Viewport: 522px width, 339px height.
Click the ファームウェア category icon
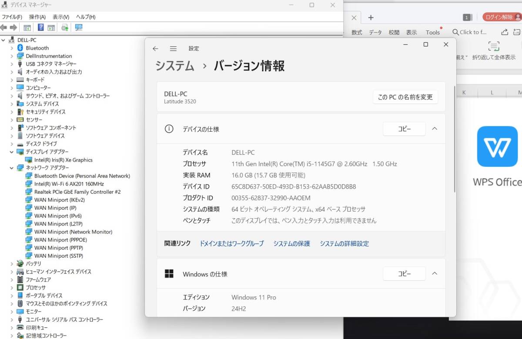(x=20, y=279)
